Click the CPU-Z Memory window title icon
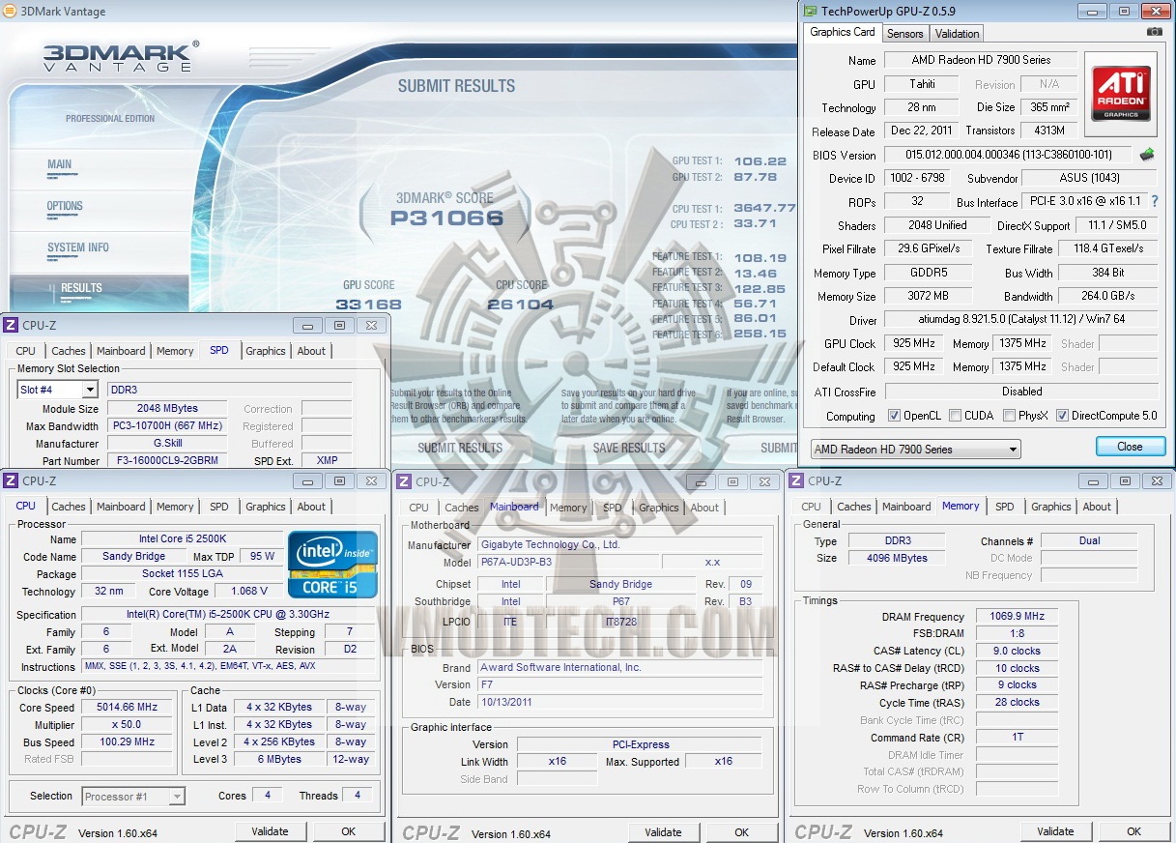 click(x=796, y=480)
